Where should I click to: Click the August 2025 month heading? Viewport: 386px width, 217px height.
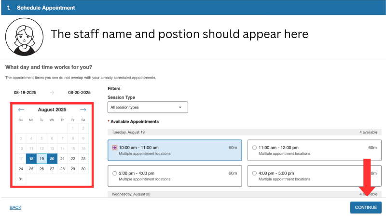[x=52, y=110]
